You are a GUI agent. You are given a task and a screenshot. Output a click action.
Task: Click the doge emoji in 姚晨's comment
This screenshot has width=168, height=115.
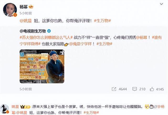147,107
